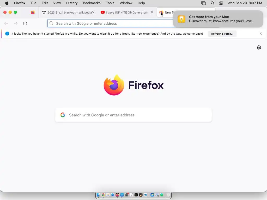Switch to the 2023 Brazil blackout Wikipedia tab

tap(69, 12)
